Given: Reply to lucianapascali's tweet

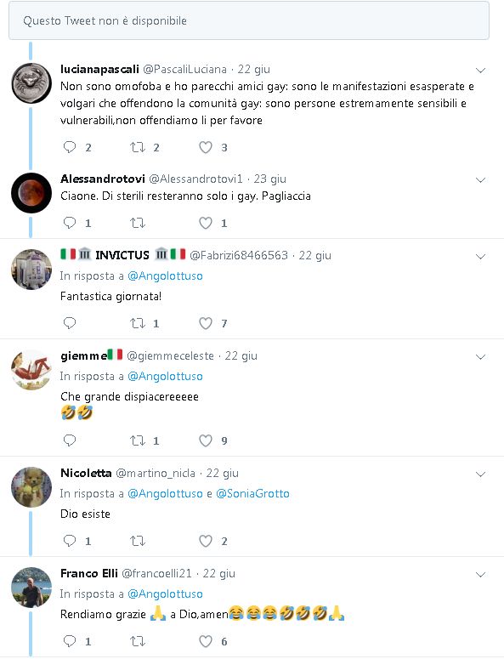Looking at the screenshot, I should click(70, 147).
